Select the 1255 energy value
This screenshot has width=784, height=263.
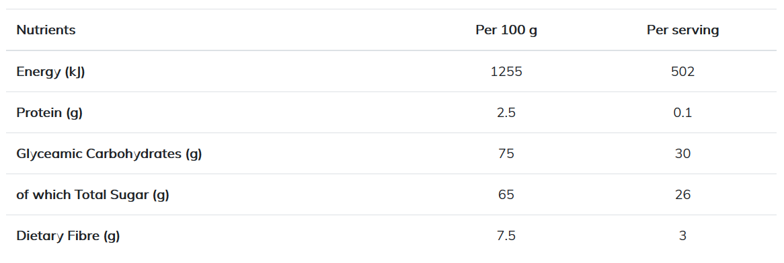pyautogui.click(x=506, y=71)
